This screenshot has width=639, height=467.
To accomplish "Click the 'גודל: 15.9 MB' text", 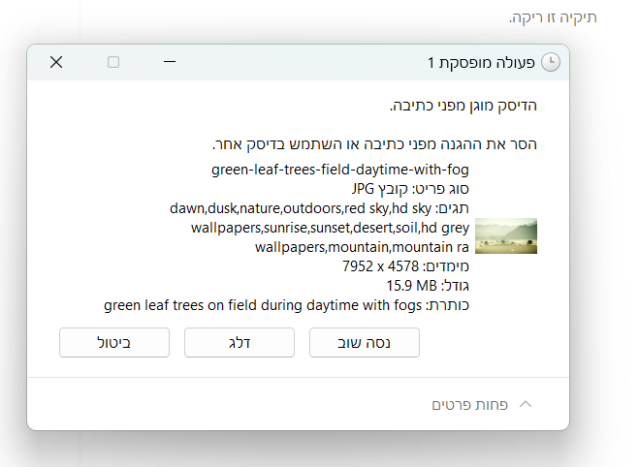I will tap(428, 286).
